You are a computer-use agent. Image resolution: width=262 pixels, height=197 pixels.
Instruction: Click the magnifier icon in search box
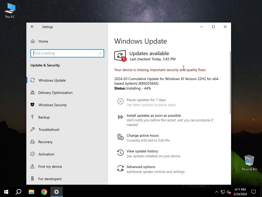click(x=100, y=53)
